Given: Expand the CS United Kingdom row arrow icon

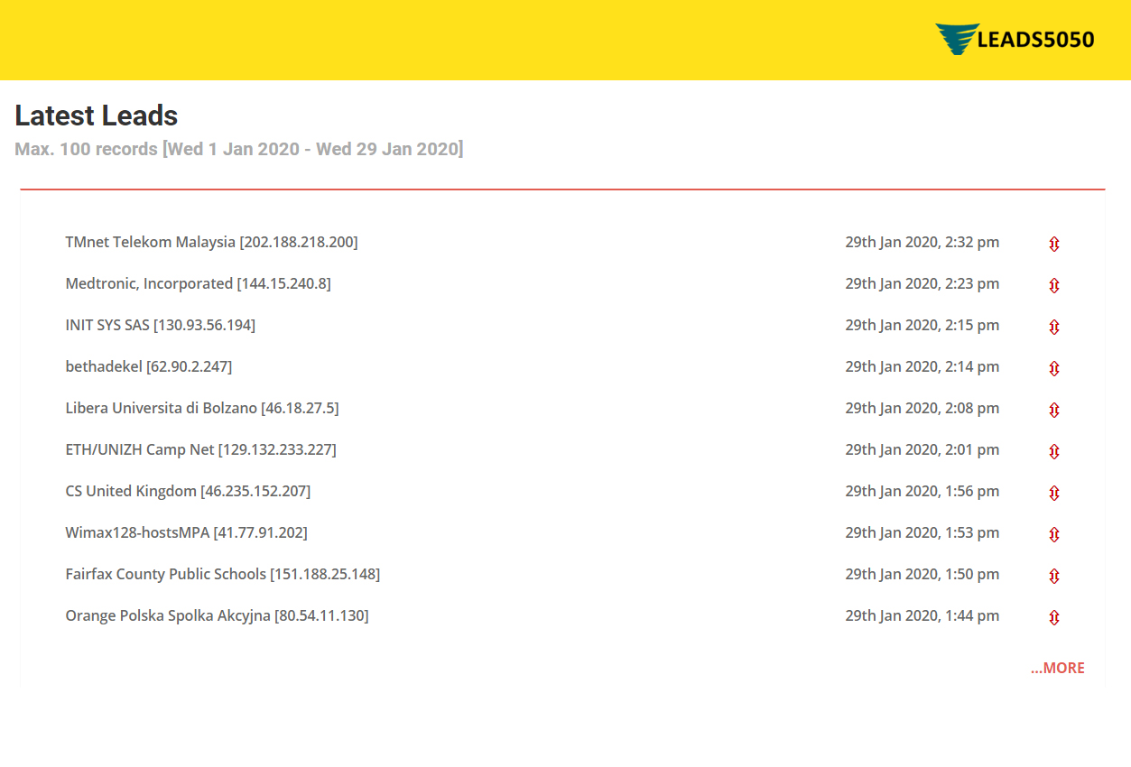Looking at the screenshot, I should coord(1053,493).
